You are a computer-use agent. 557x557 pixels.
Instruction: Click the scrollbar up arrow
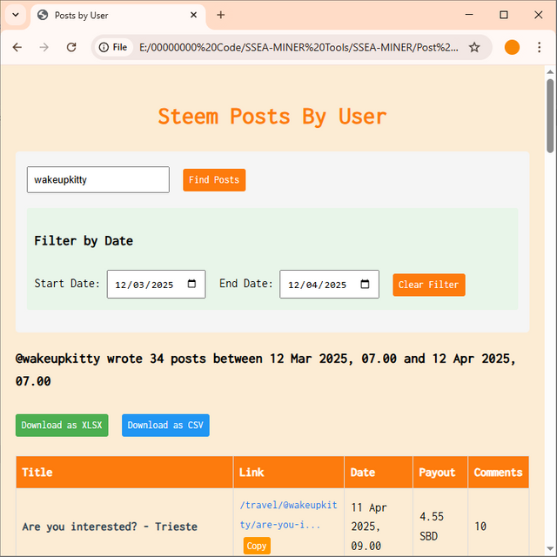point(550,71)
